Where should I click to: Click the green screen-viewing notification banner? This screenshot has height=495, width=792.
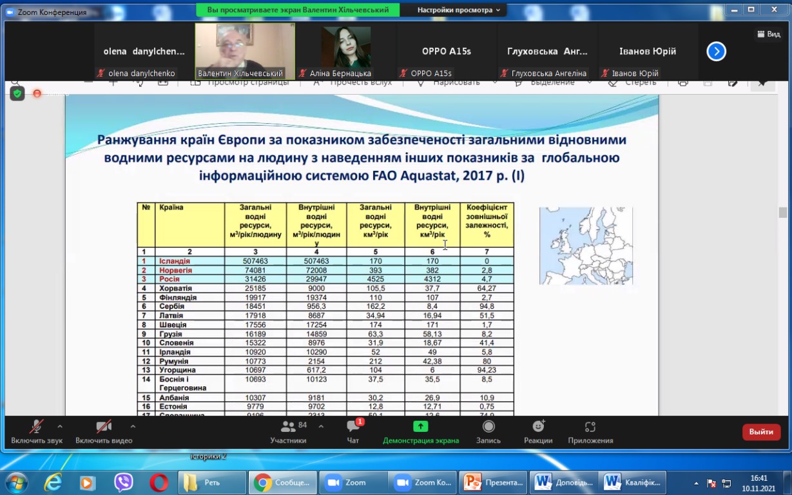[298, 10]
